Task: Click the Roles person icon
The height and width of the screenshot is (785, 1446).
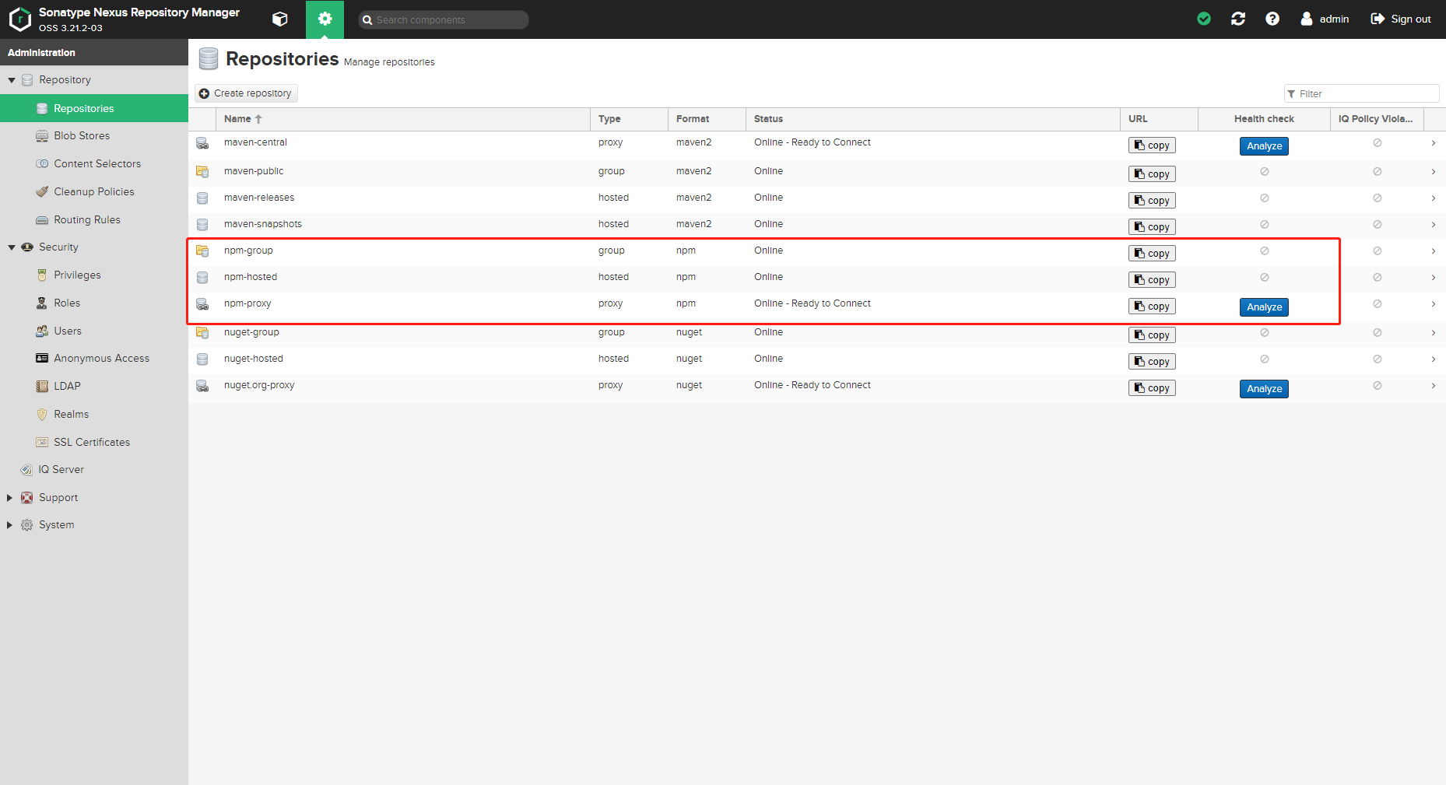Action: 42,303
